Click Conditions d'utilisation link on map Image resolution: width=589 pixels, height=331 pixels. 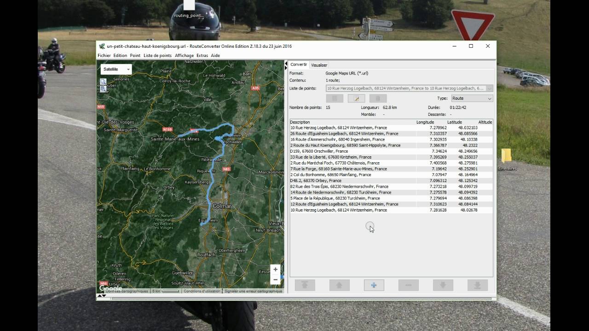click(202, 291)
